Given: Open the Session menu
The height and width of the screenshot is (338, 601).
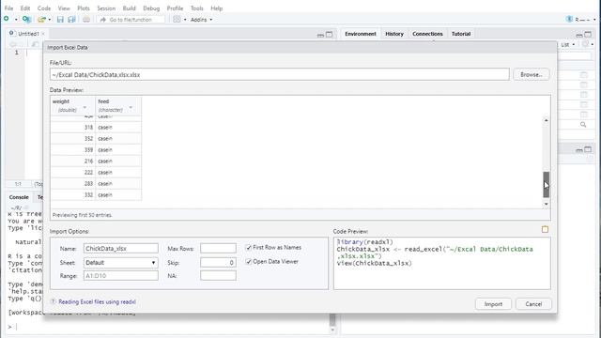Looking at the screenshot, I should point(106,8).
